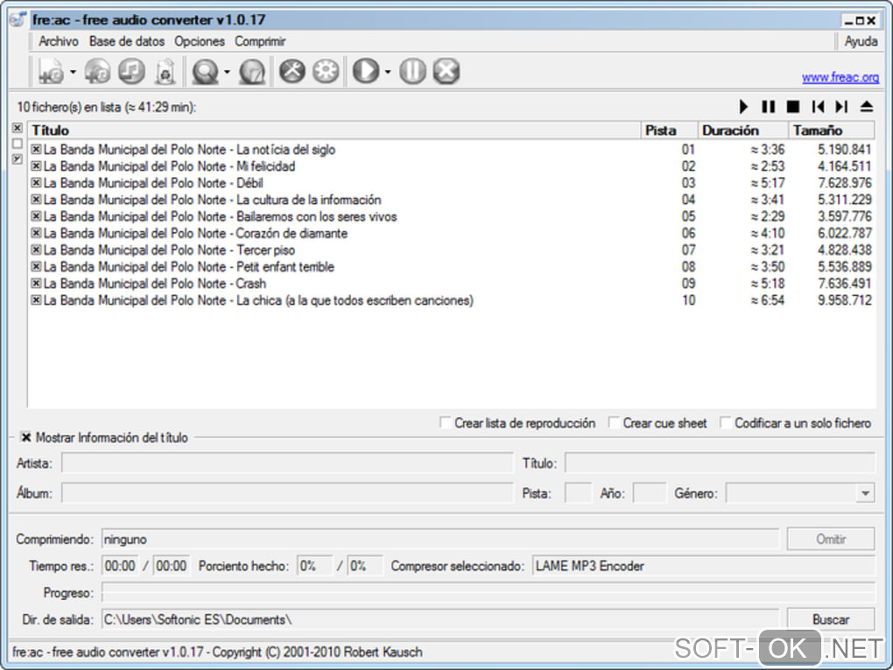
Task: Toggle "Mostrar Información del título" checkbox
Action: [x=25, y=437]
